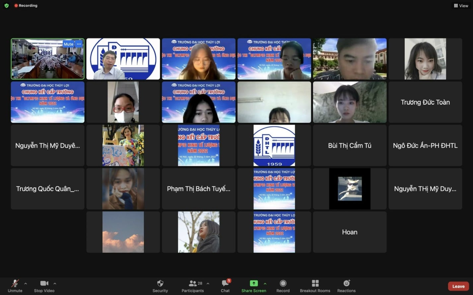Start sharing your screen
The image size is (473, 295).
[253, 286]
